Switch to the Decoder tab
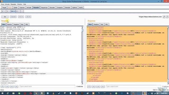Viewport: 169px width, 95px height. pos(52,8)
